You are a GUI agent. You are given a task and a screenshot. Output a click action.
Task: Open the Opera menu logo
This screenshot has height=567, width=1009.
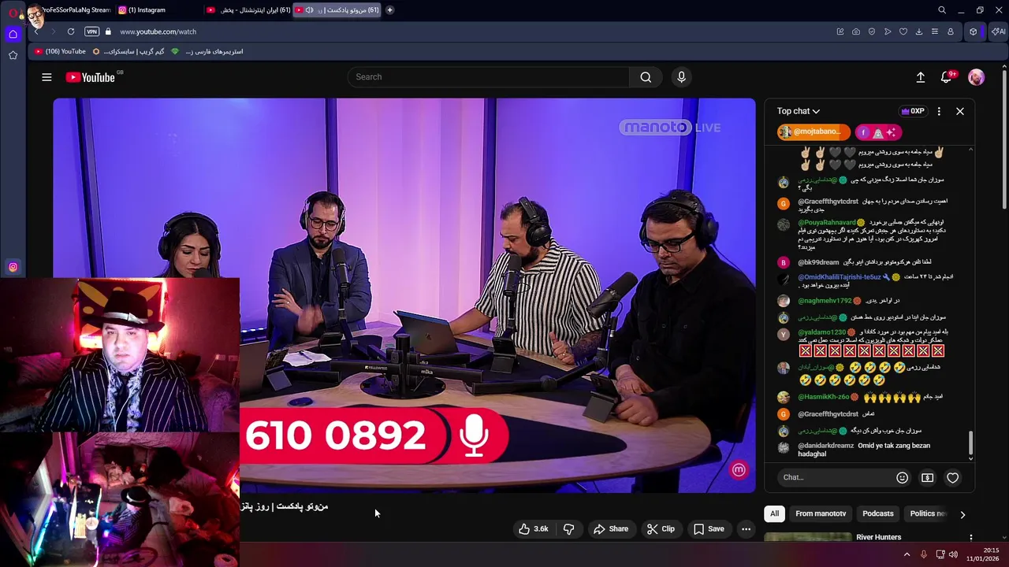pyautogui.click(x=12, y=11)
